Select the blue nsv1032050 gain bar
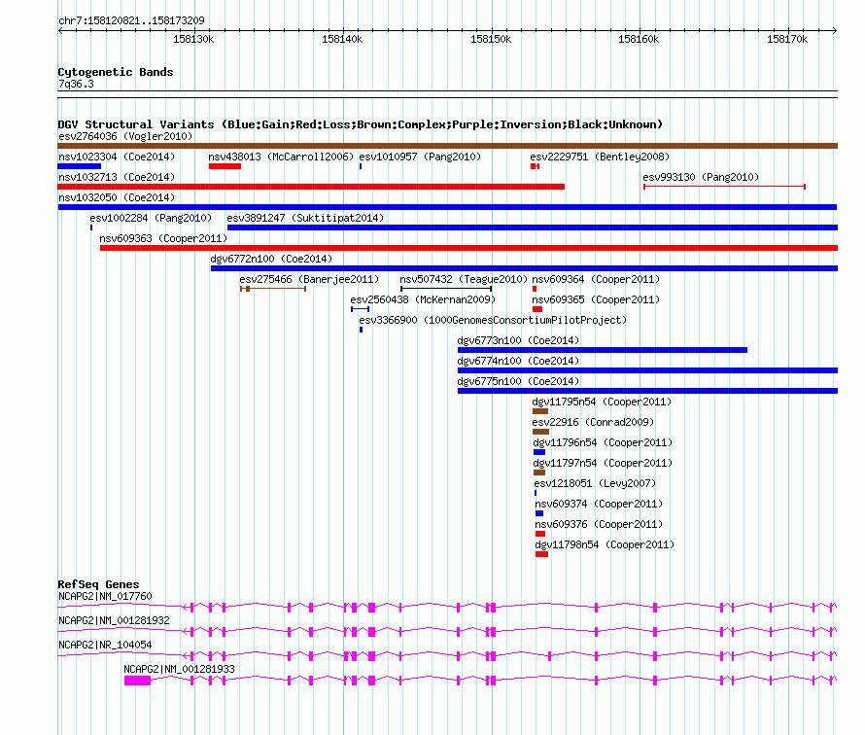Image resolution: width=865 pixels, height=735 pixels. pyautogui.click(x=447, y=207)
